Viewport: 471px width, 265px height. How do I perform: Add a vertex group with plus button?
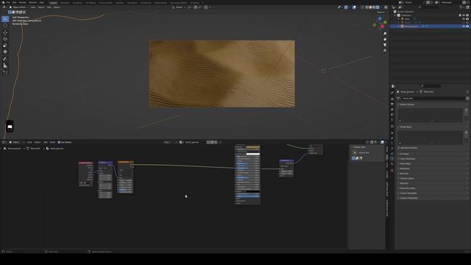click(x=466, y=110)
